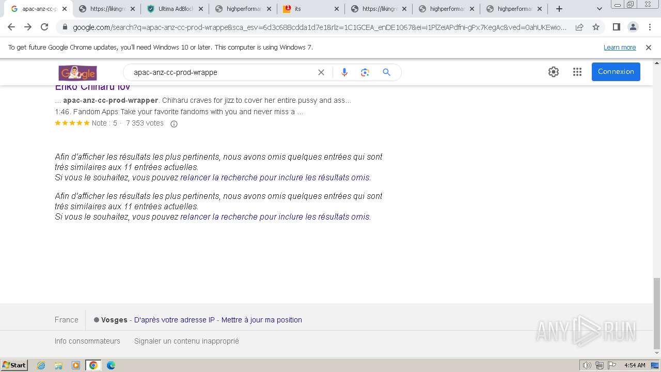Image resolution: width=661 pixels, height=372 pixels.
Task: Click the Connexion sign-in button
Action: coord(616,72)
